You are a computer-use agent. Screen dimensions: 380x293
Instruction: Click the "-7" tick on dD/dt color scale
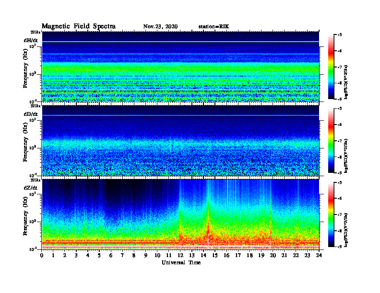click(x=340, y=141)
